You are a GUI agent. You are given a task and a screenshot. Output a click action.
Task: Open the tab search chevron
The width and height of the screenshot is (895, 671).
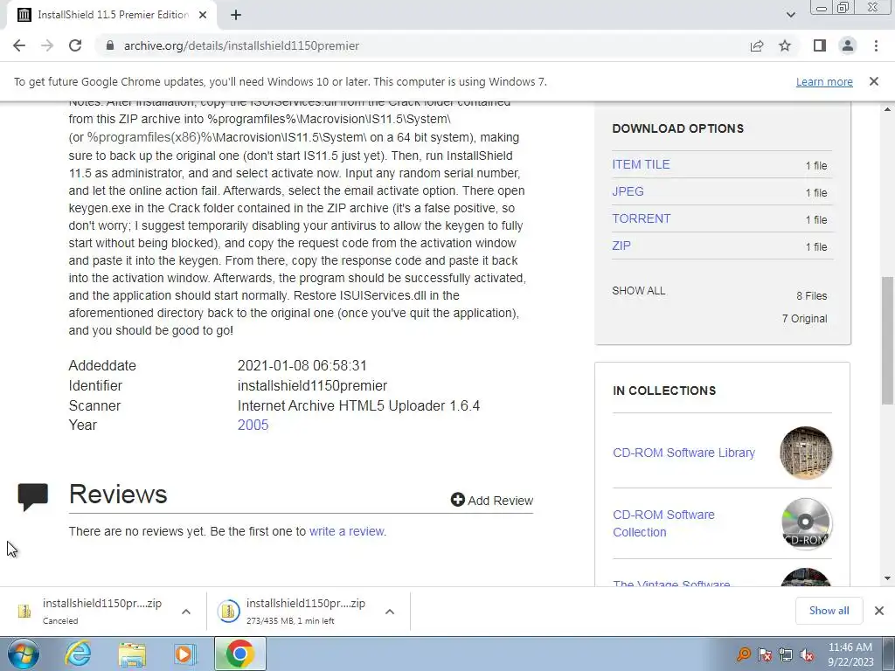click(790, 15)
